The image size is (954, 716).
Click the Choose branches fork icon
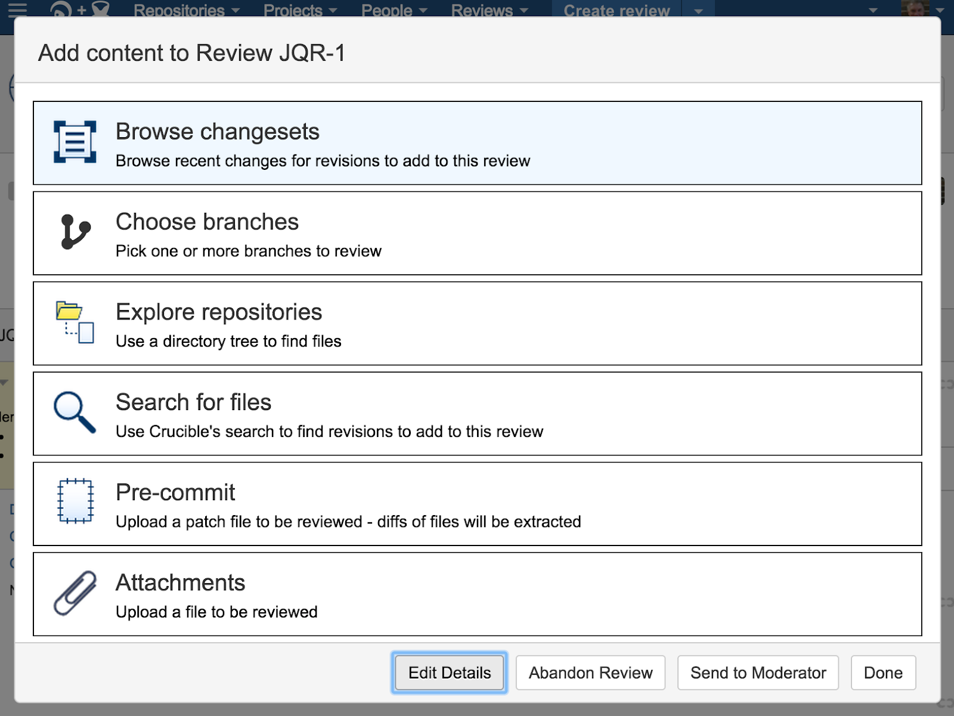[x=76, y=231]
